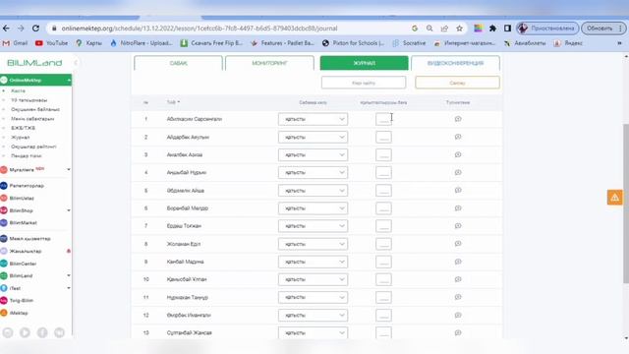
Task: Open comment icon for student row 11
Action: (x=458, y=297)
